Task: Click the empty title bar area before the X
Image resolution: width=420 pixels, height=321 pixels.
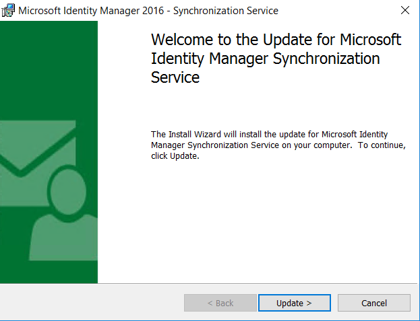Action: tap(337, 11)
